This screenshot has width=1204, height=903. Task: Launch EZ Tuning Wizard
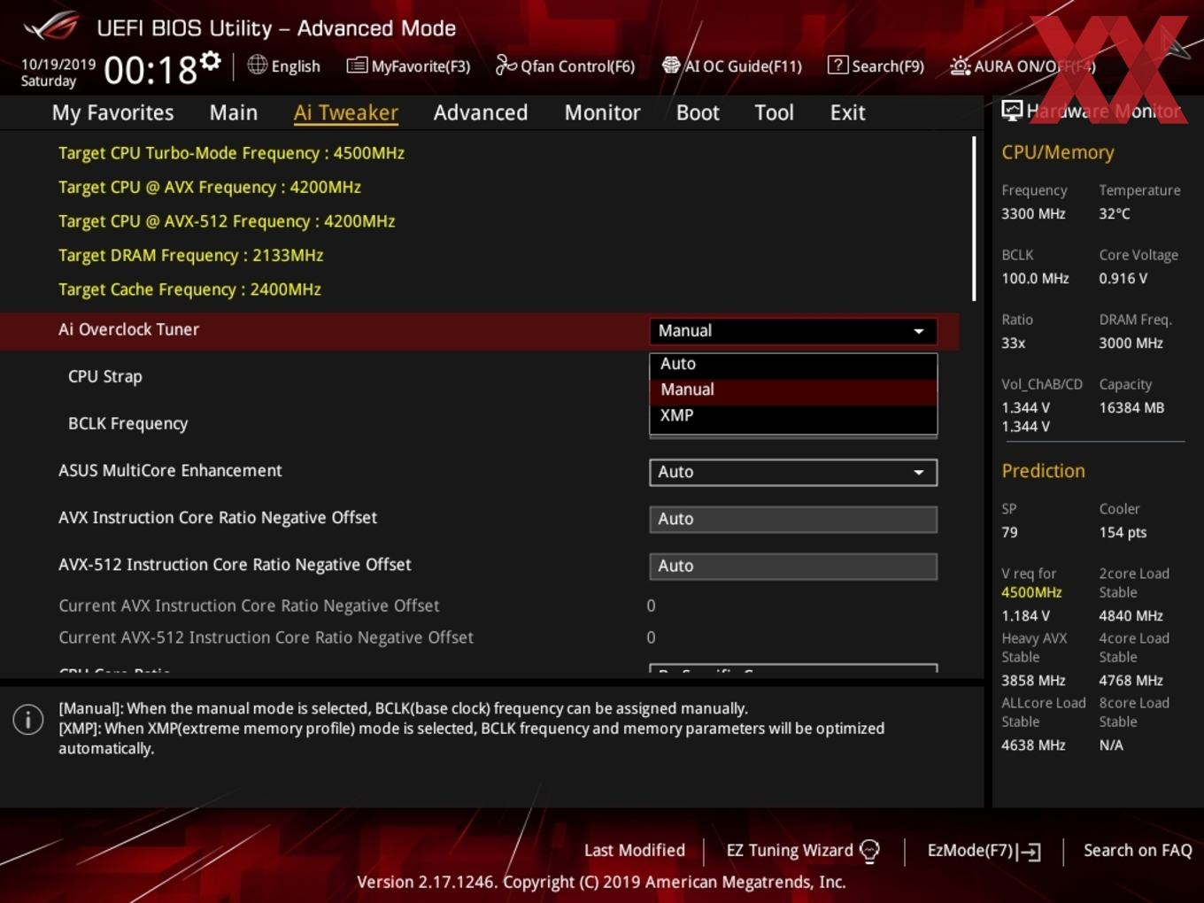click(x=802, y=851)
